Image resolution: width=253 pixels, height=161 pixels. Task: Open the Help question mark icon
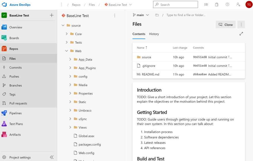[x=227, y=5]
